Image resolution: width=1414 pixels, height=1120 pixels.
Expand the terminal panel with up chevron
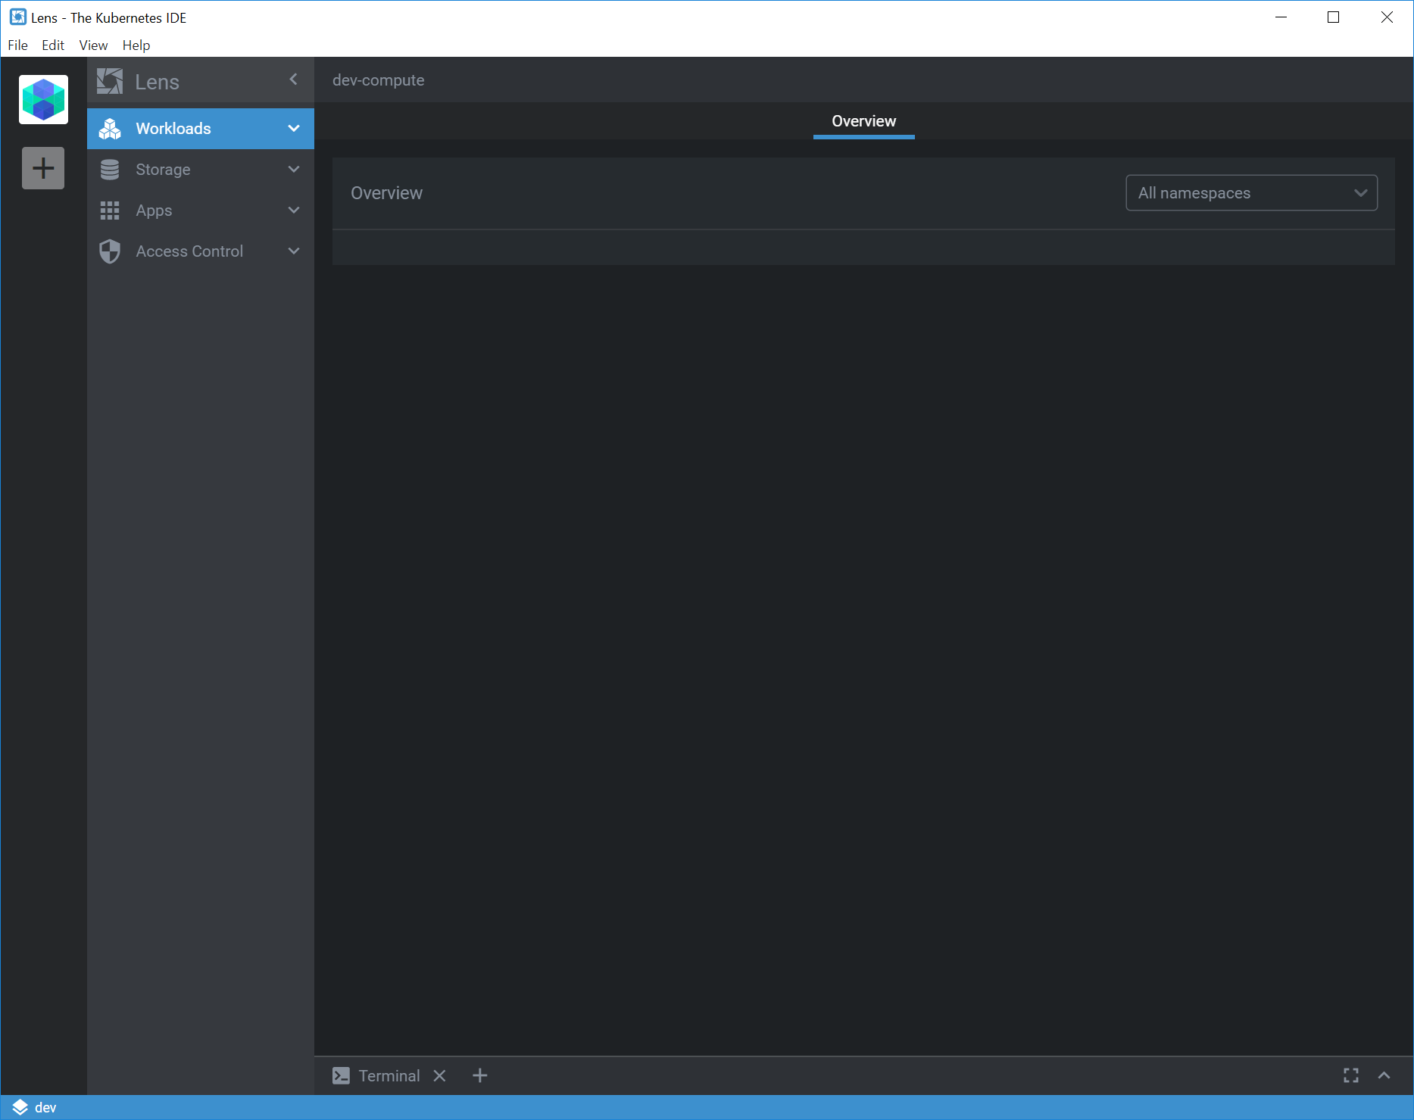point(1384,1075)
